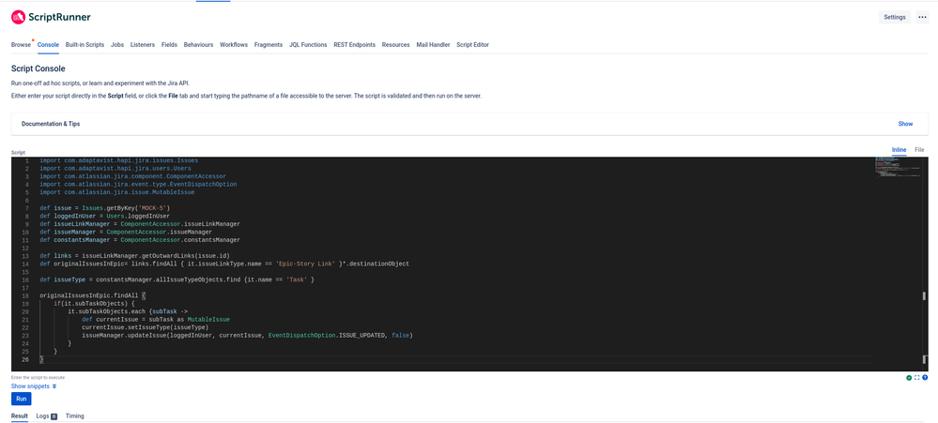Click originalIssuesInEpic.findAll on line 18
The image size is (938, 423).
pyautogui.click(x=89, y=295)
